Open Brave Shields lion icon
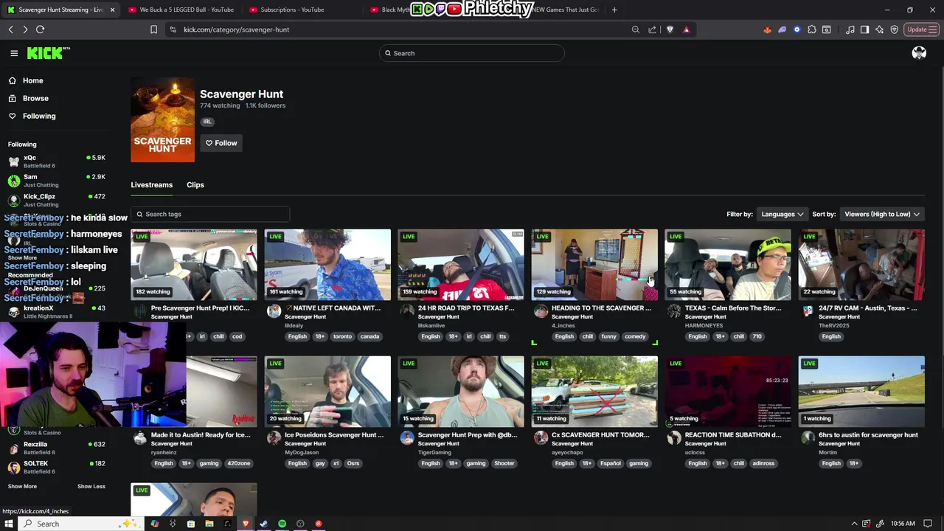 pos(670,29)
